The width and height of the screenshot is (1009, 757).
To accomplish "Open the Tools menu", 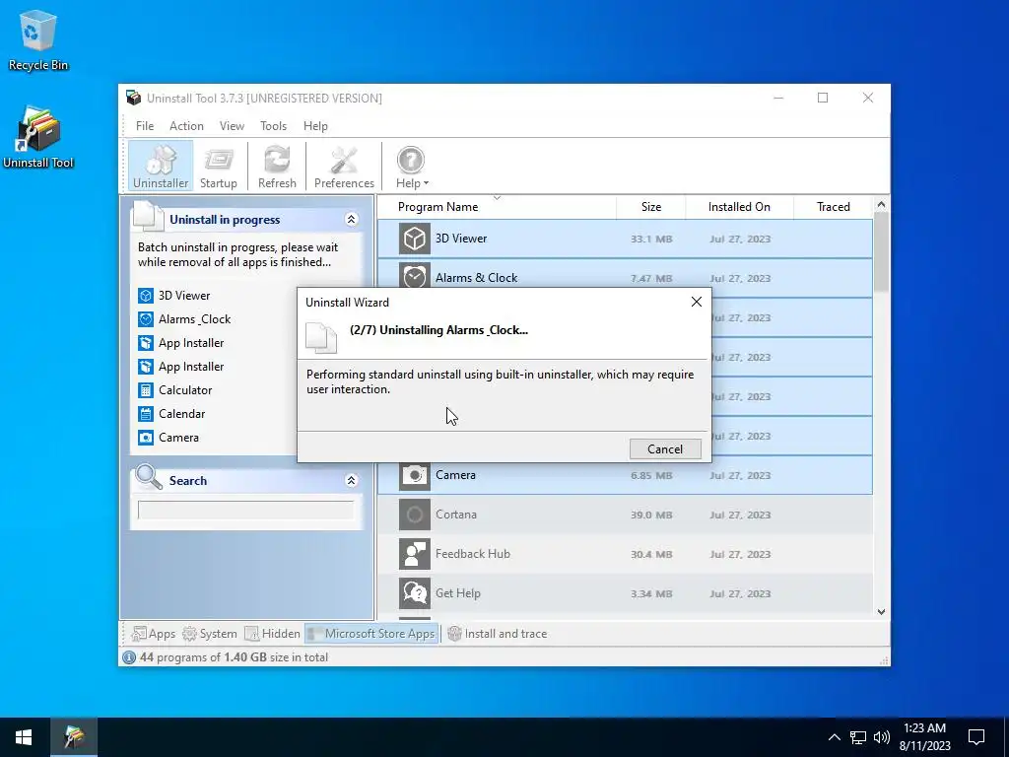I will (273, 126).
